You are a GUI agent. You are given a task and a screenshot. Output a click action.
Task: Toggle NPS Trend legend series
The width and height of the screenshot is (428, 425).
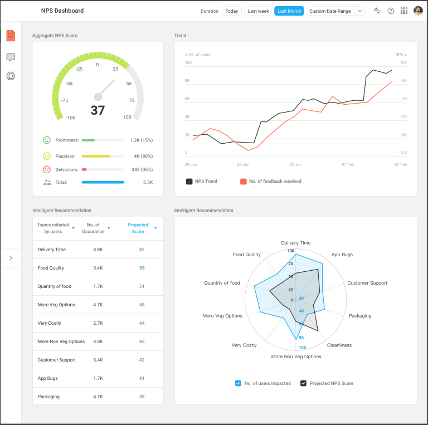tap(189, 182)
